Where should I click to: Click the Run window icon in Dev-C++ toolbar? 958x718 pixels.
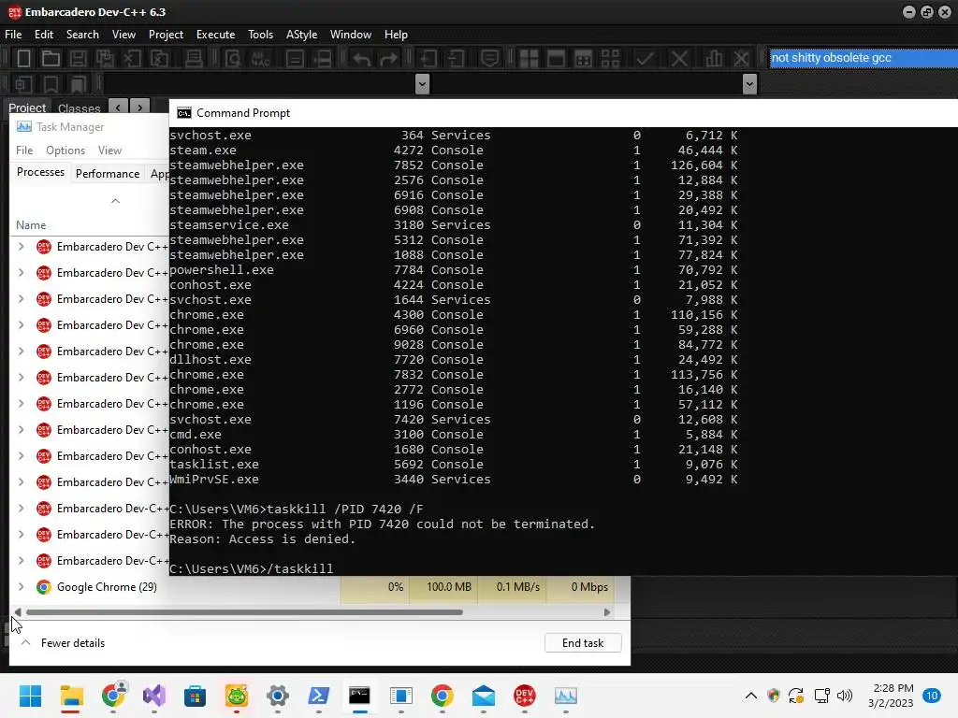point(556,59)
